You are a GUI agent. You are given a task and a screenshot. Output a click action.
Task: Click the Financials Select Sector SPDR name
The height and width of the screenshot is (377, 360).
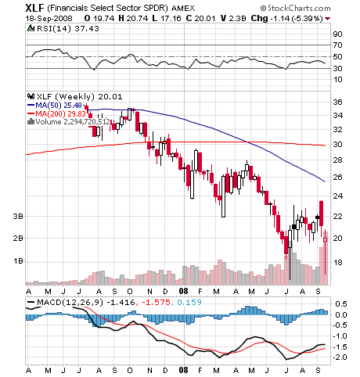(107, 9)
